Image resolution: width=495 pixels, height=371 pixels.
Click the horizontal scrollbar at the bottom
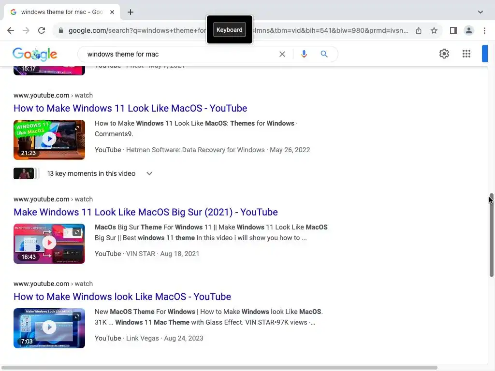[x=219, y=368]
